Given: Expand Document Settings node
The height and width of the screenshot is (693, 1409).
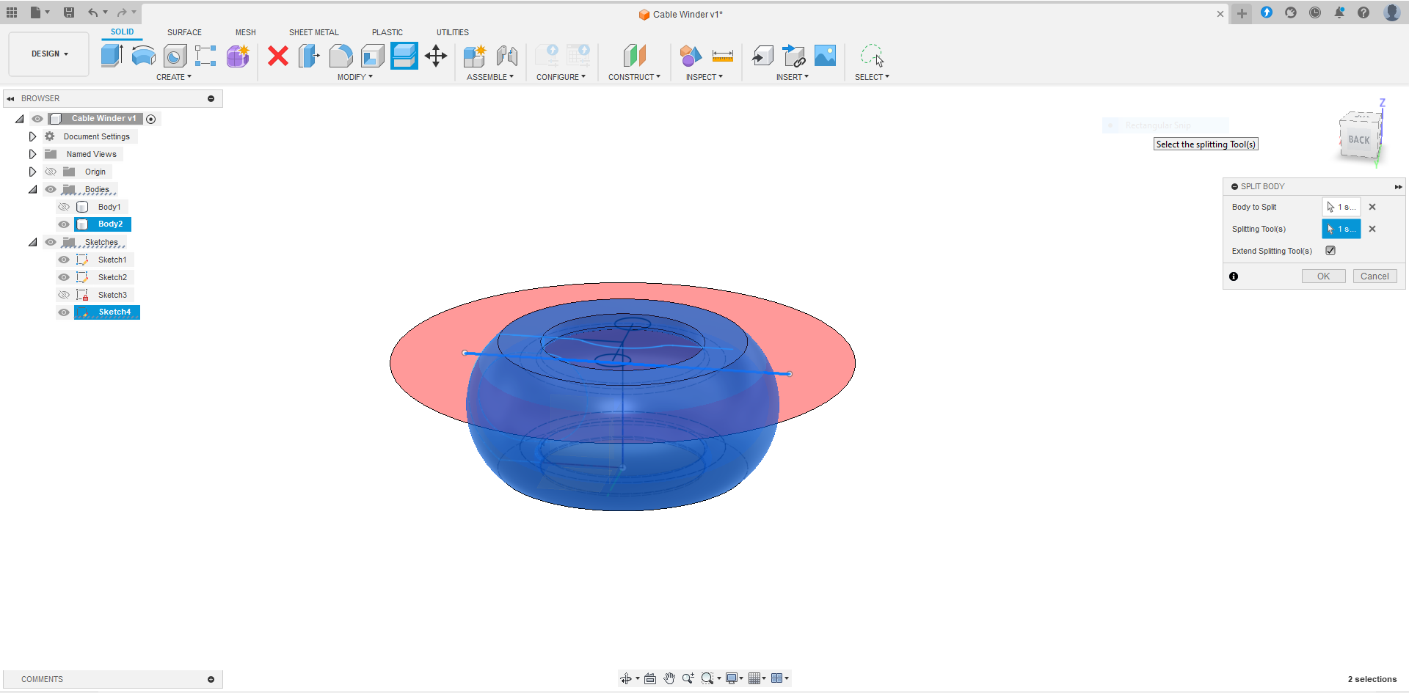Looking at the screenshot, I should (32, 136).
